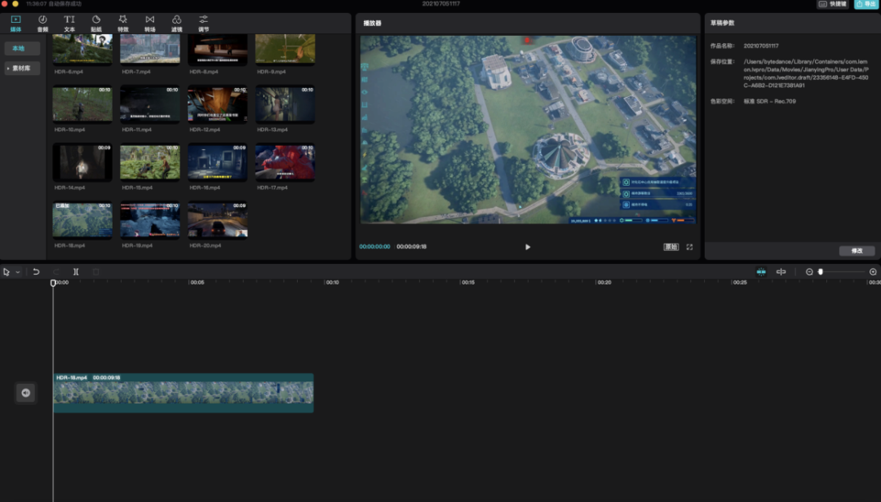881x502 pixels.
Task: Select the HDR-12.mp4 thumbnail
Action: (218, 103)
